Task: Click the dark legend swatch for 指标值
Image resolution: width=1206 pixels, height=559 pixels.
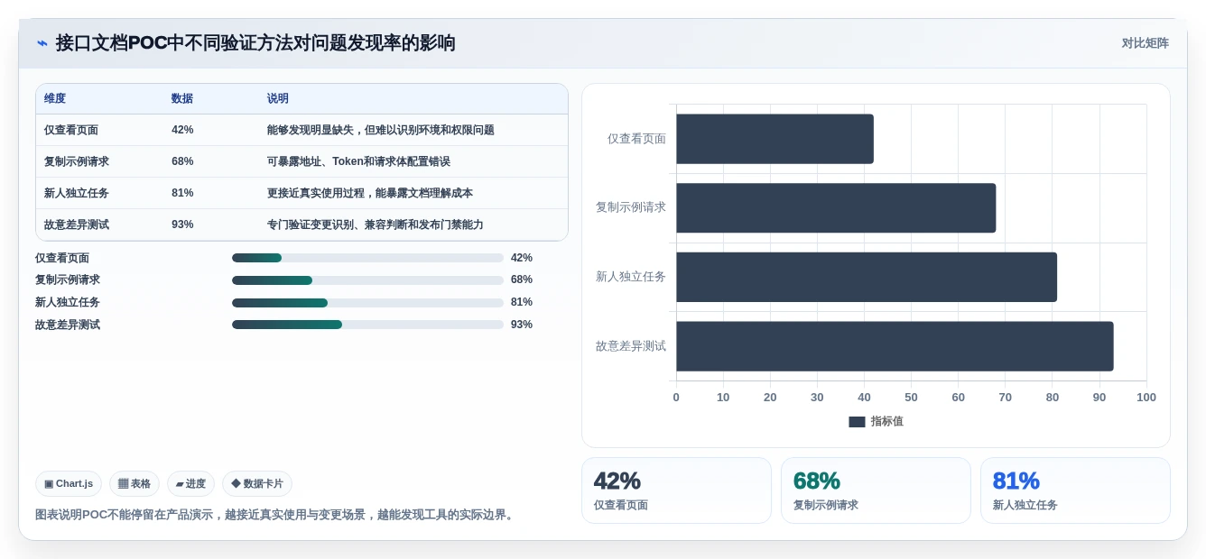Action: click(857, 422)
